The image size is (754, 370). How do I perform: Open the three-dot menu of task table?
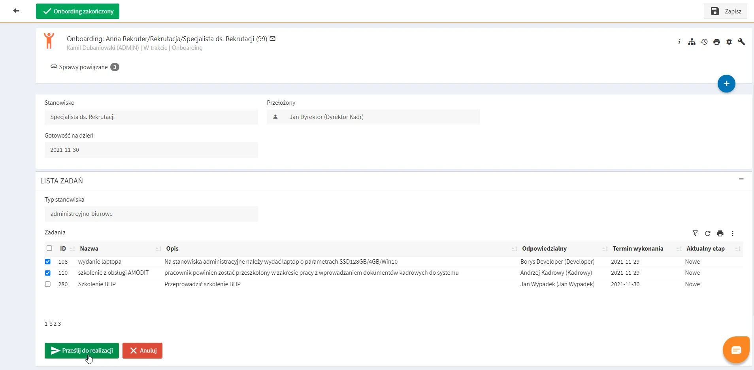pos(733,233)
